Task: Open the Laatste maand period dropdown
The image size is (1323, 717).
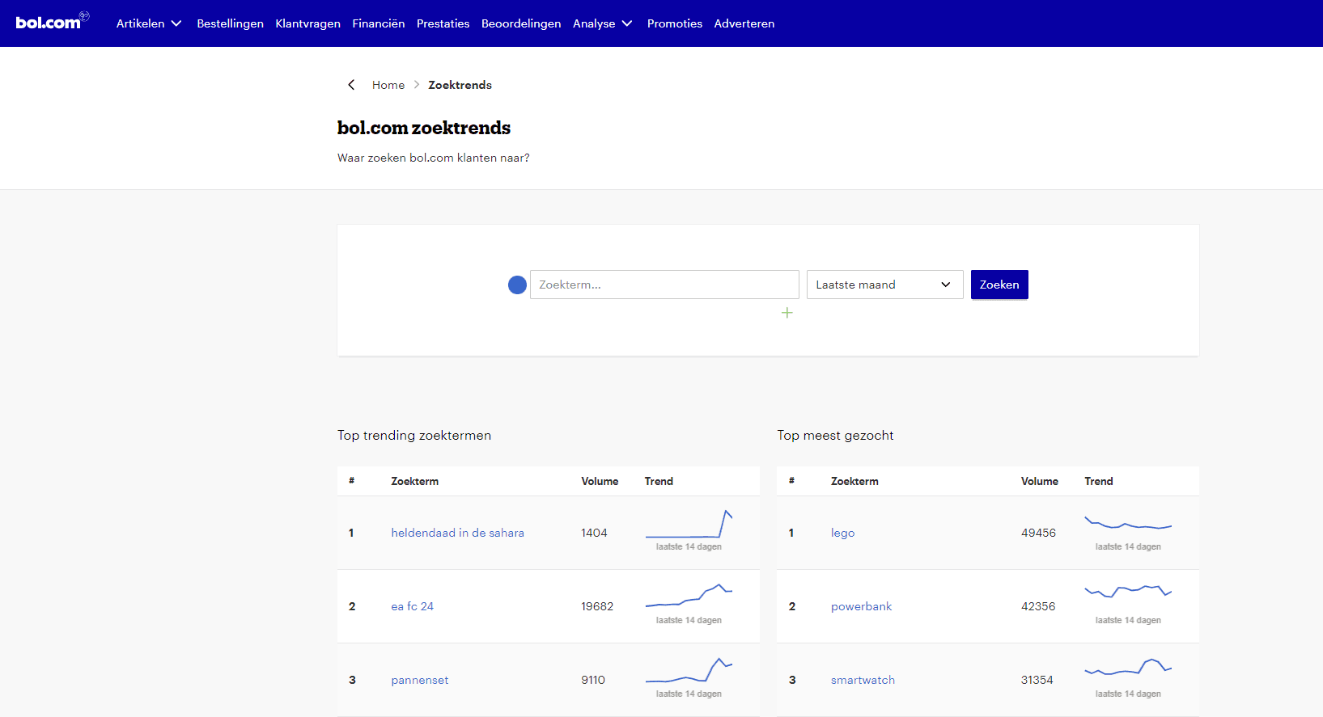Action: [884, 285]
